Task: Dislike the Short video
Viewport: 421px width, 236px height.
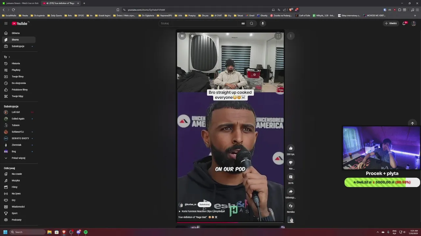Action: pyautogui.click(x=291, y=163)
